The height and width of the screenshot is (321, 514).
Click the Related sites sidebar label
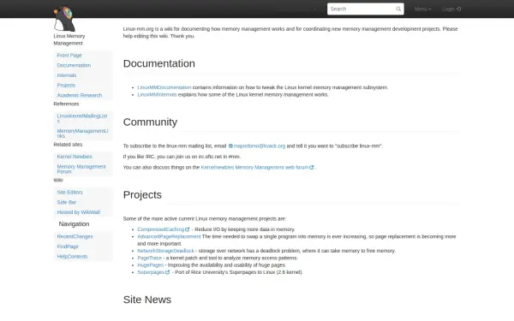pyautogui.click(x=68, y=145)
